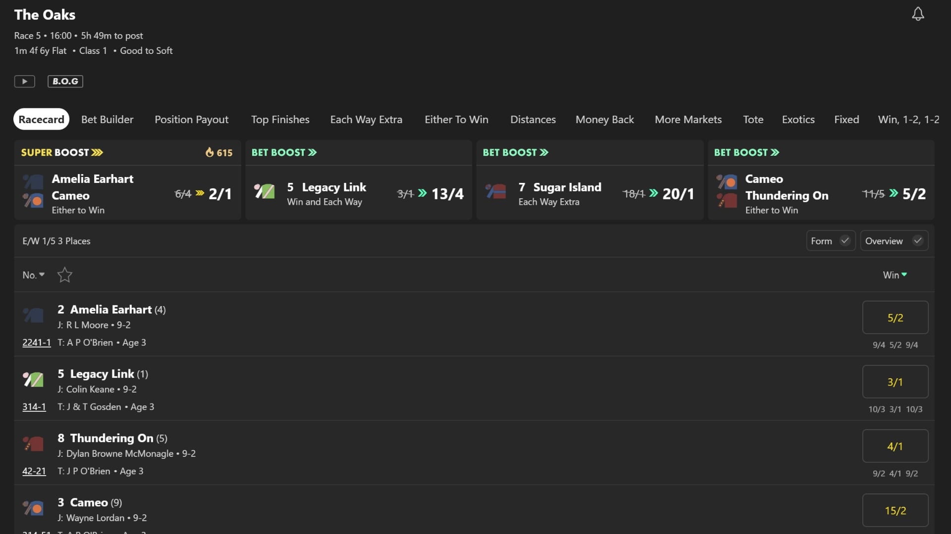Viewport: 951px width, 534px height.
Task: Click price history 10/3 3/1 10/3
Action: (x=896, y=409)
